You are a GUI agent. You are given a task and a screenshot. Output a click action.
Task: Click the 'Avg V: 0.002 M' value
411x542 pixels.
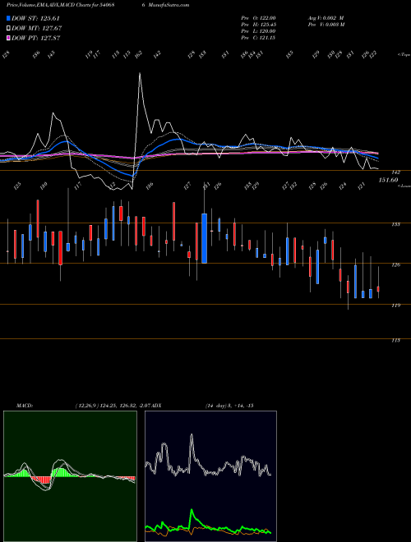[326, 18]
